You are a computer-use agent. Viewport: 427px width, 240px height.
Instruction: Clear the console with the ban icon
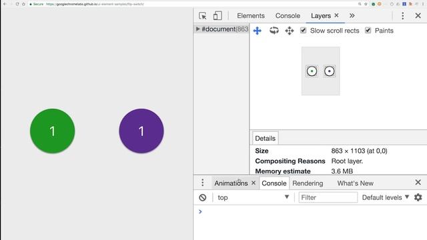203,197
